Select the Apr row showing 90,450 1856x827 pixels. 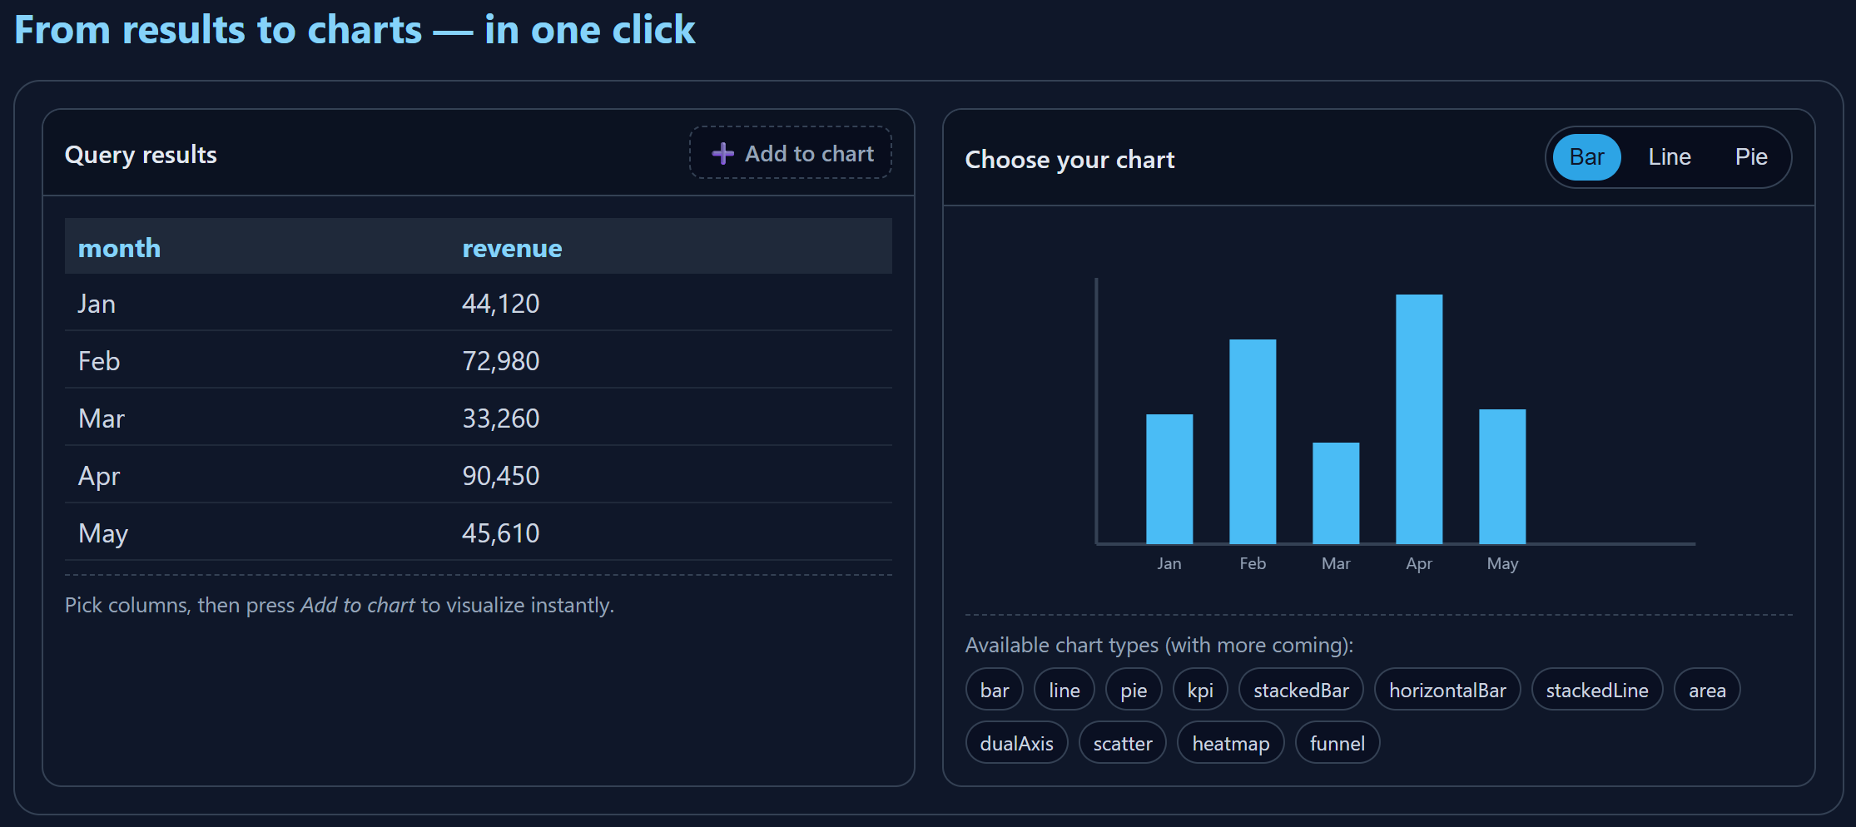coord(333,475)
